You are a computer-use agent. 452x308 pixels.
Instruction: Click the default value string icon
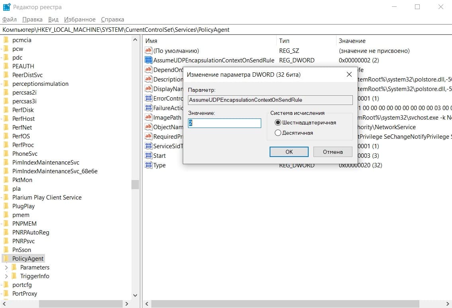tap(148, 51)
